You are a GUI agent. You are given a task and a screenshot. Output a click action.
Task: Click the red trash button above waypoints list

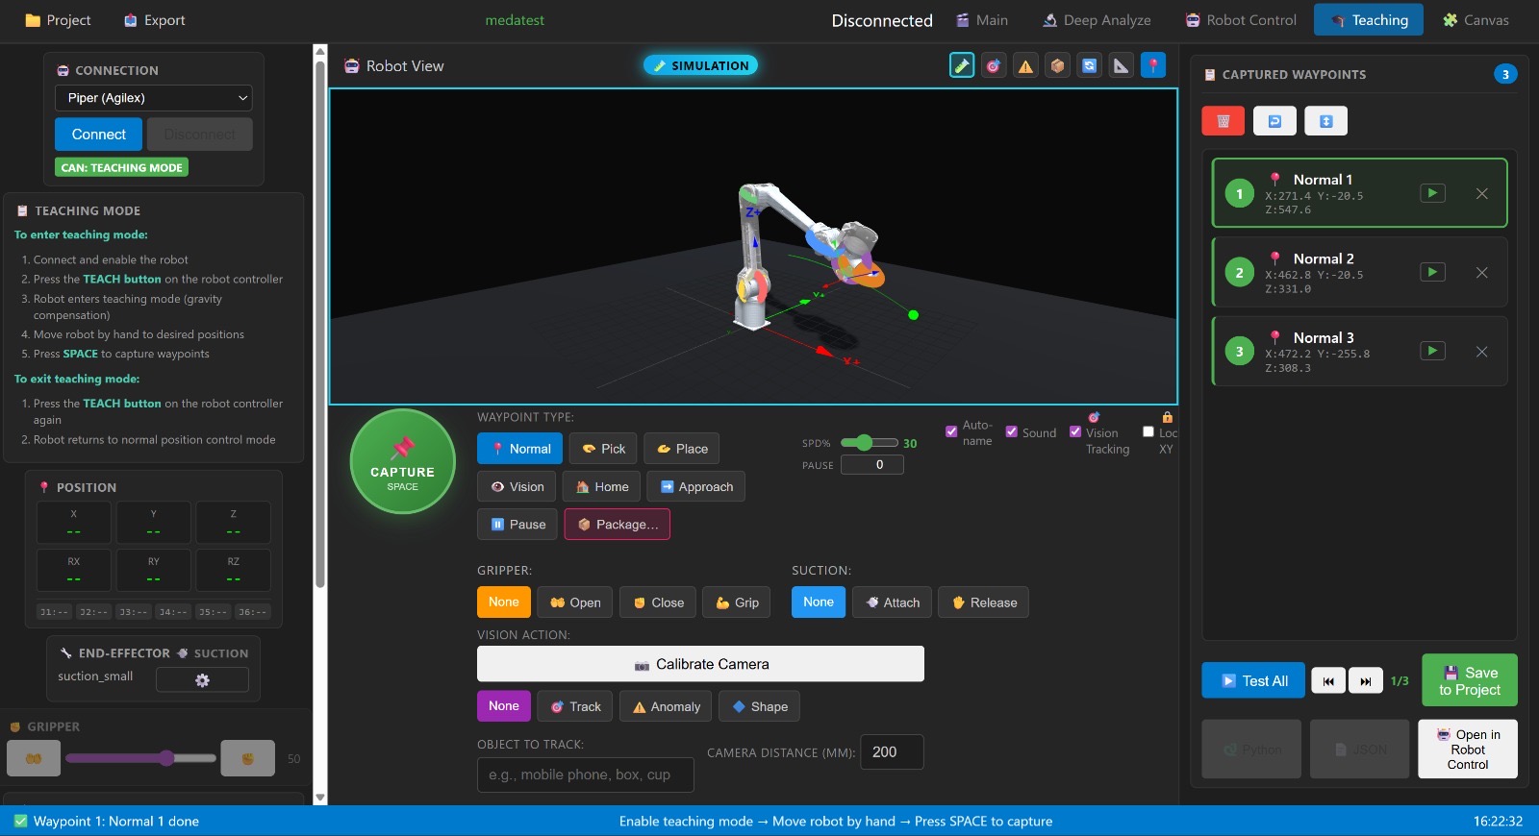[x=1223, y=121]
